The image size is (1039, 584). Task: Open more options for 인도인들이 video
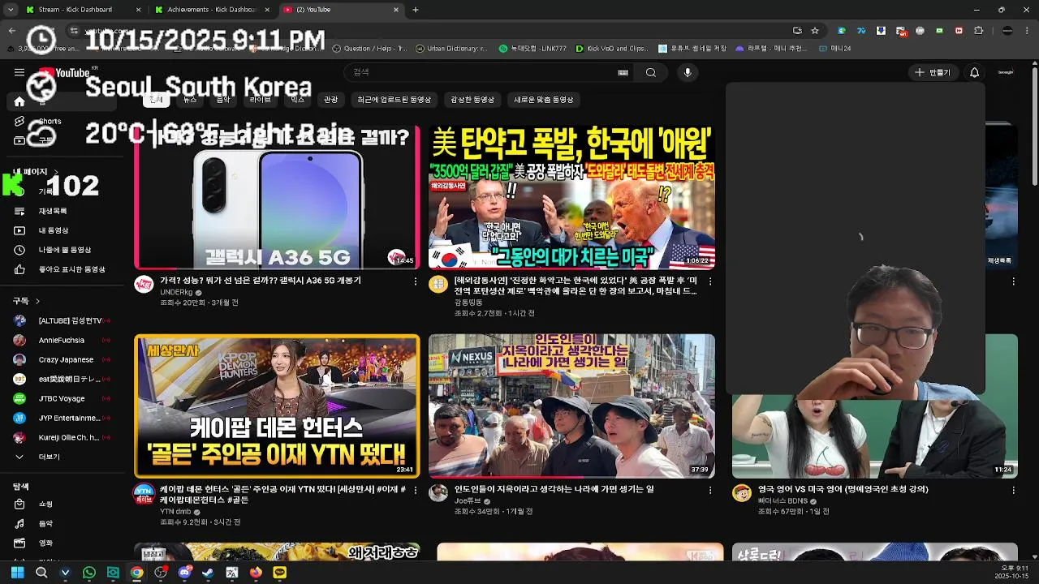(x=710, y=490)
